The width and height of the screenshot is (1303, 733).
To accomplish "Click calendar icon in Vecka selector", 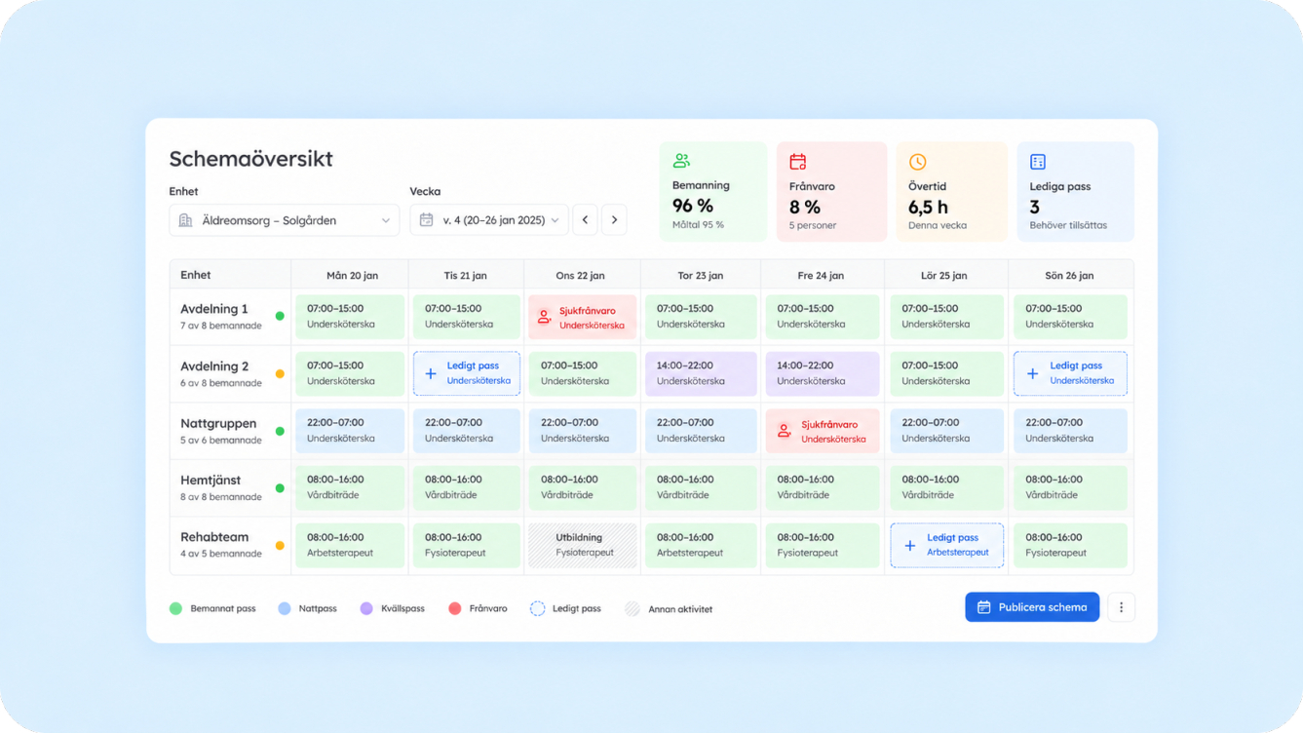I will (426, 220).
